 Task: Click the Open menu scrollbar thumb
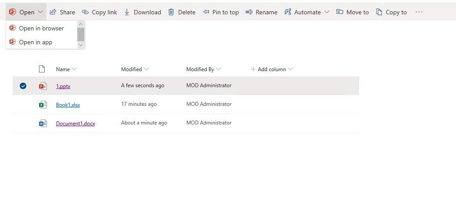81,35
